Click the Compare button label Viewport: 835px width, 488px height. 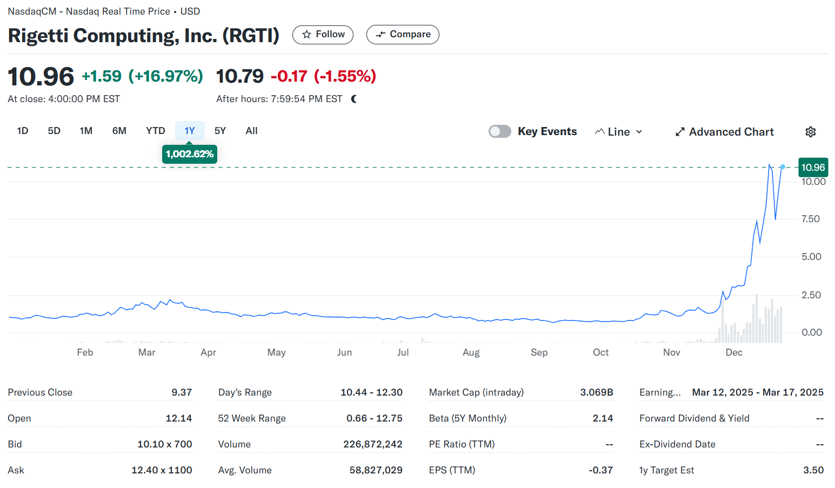(410, 34)
